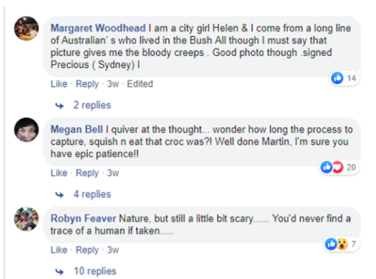This screenshot has width=376, height=279.
Task: Like Robyn Feaver's comment
Action: coord(59,250)
